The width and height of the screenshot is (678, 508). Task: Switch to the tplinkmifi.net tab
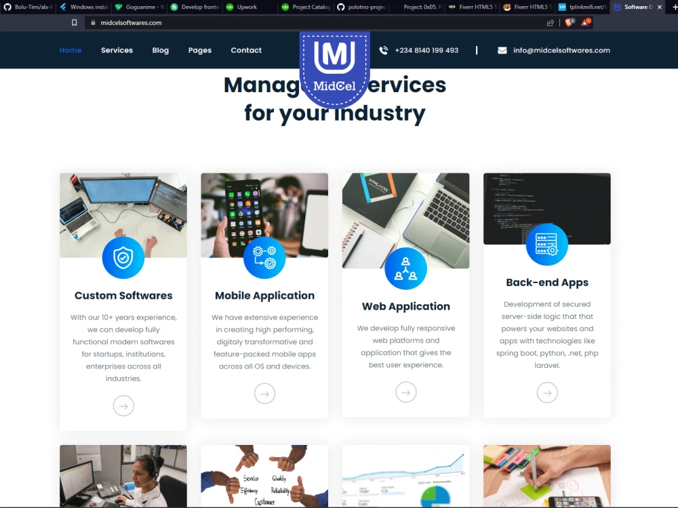[x=583, y=7]
